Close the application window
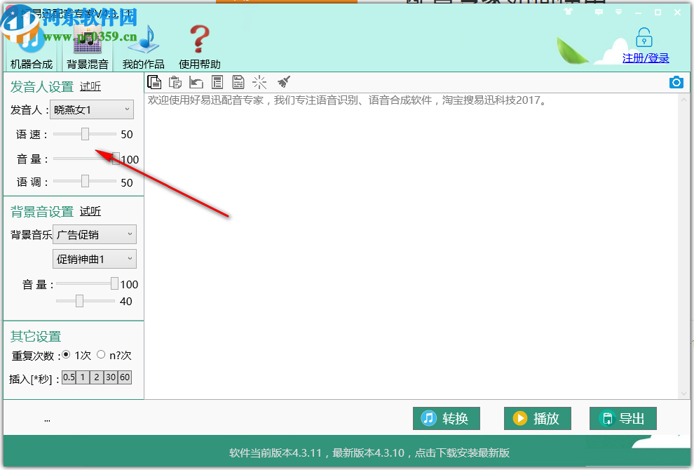The height and width of the screenshot is (470, 694). pyautogui.click(x=678, y=13)
